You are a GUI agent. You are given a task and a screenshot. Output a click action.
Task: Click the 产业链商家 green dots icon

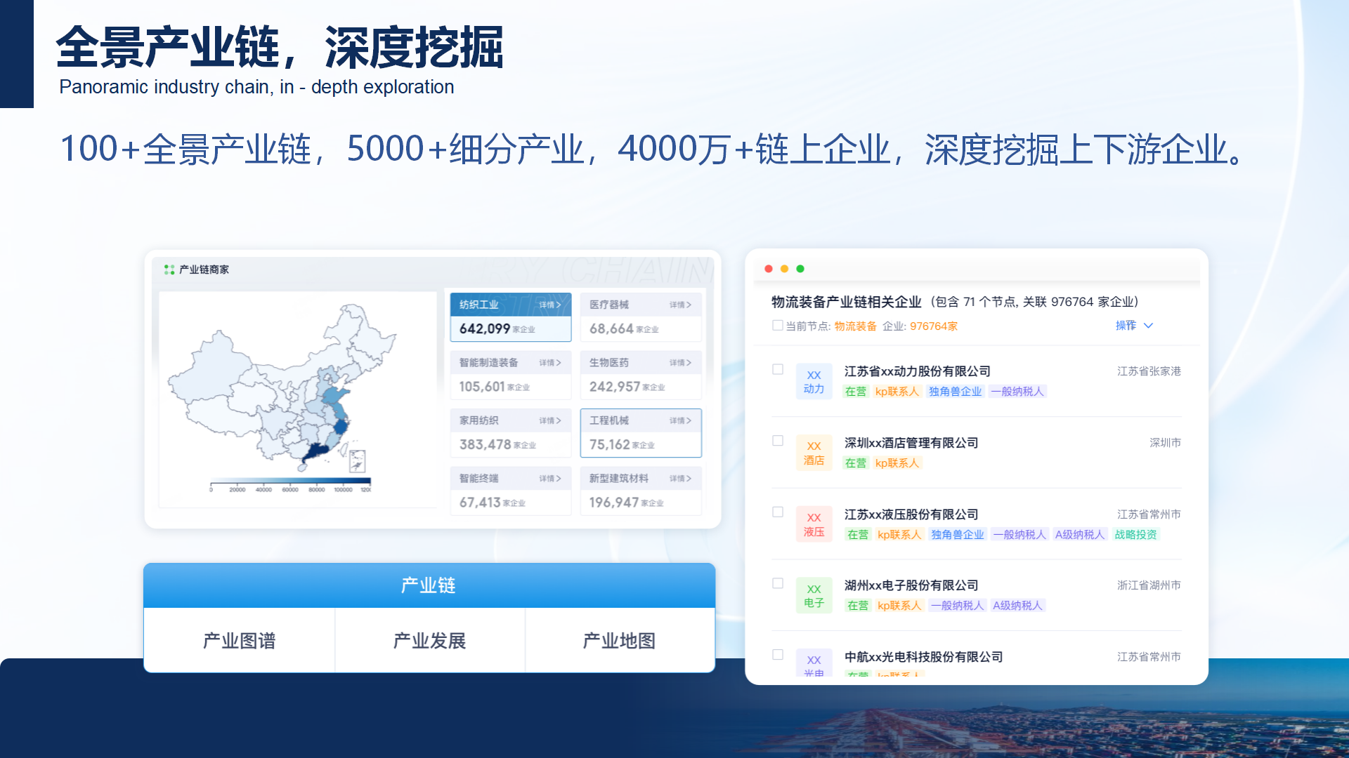[x=169, y=270]
